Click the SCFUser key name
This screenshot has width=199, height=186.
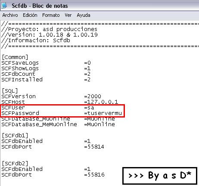click(13, 108)
